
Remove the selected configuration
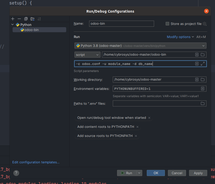19,19
